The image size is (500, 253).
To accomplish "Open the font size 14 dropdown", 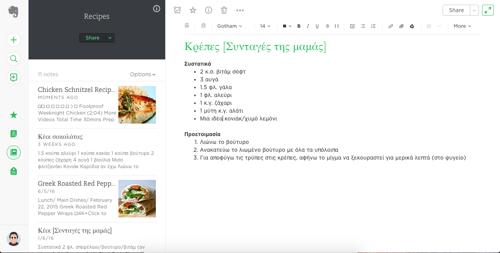I will point(265,26).
